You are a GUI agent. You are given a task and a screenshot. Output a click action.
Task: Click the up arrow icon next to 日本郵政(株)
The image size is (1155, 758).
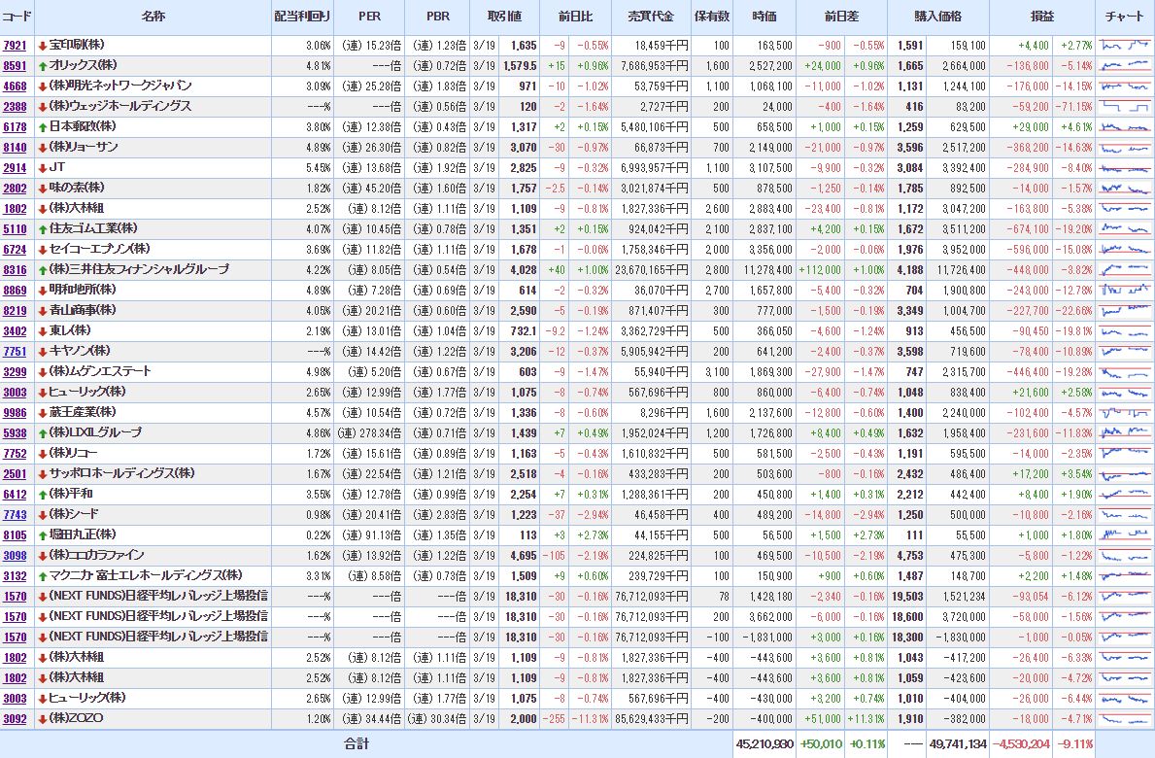tap(43, 126)
